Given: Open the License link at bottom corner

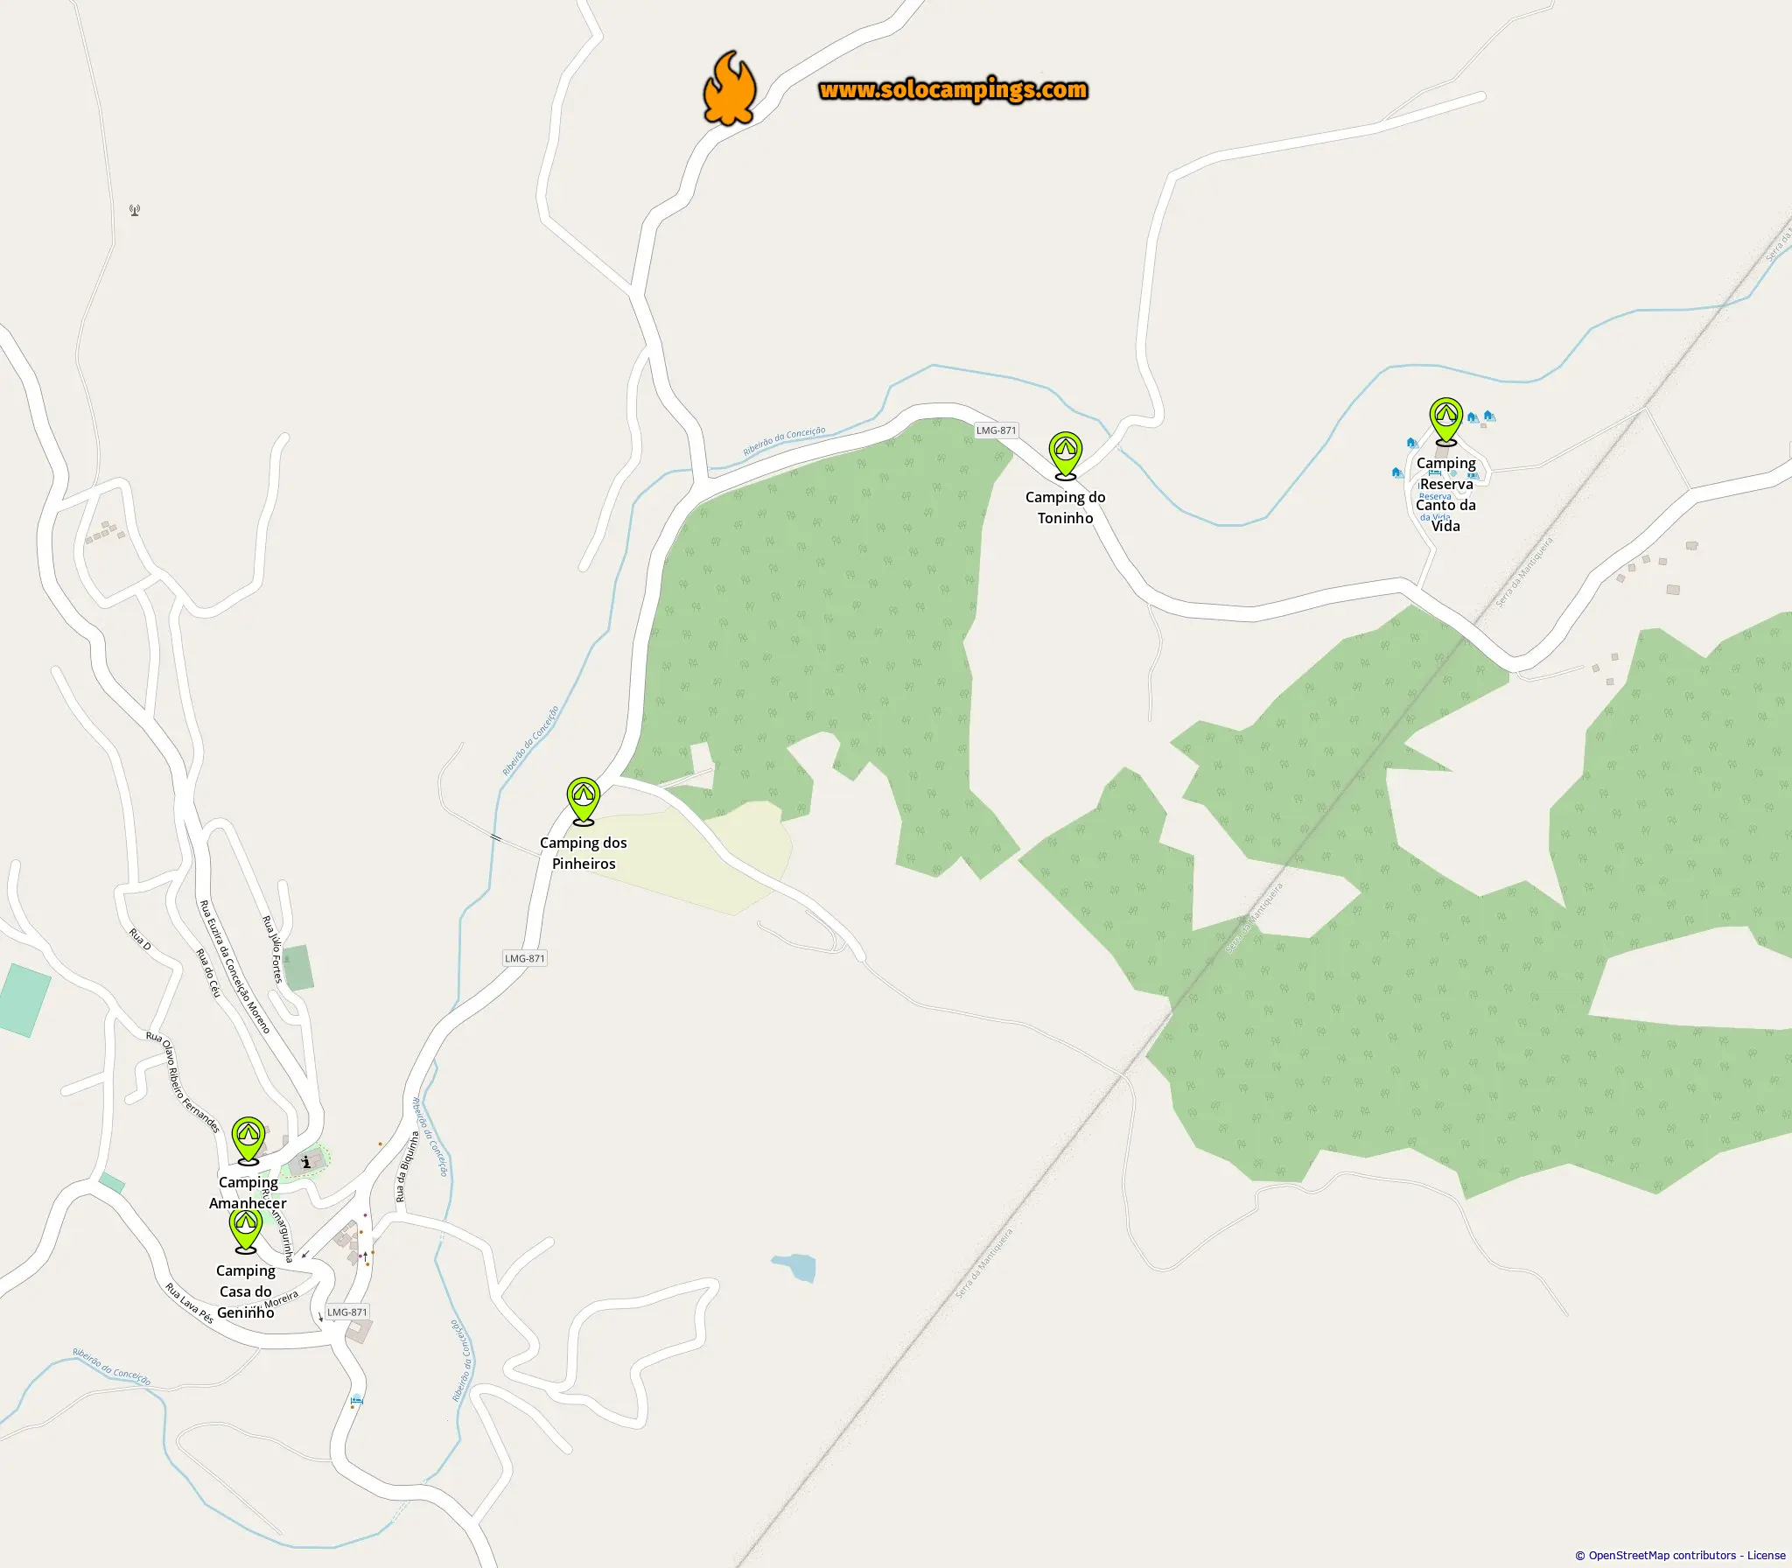Looking at the screenshot, I should tap(1766, 1555).
